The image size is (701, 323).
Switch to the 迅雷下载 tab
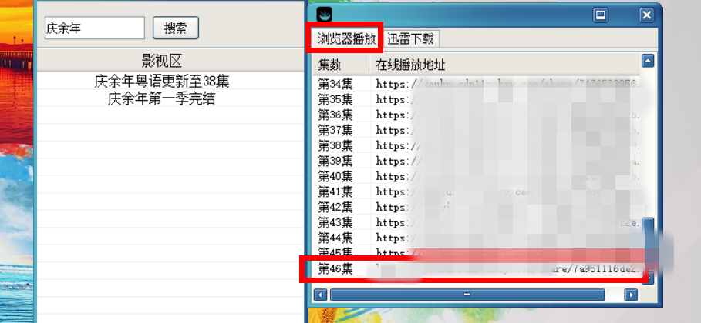pyautogui.click(x=411, y=38)
